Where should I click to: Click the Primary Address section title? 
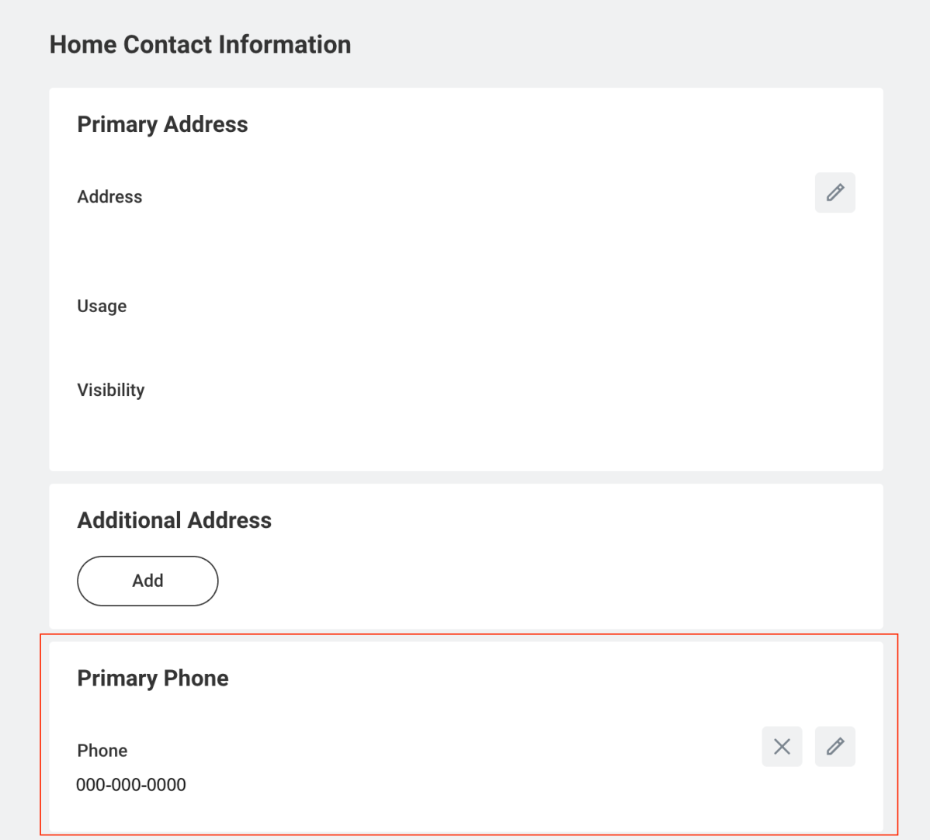click(x=161, y=123)
